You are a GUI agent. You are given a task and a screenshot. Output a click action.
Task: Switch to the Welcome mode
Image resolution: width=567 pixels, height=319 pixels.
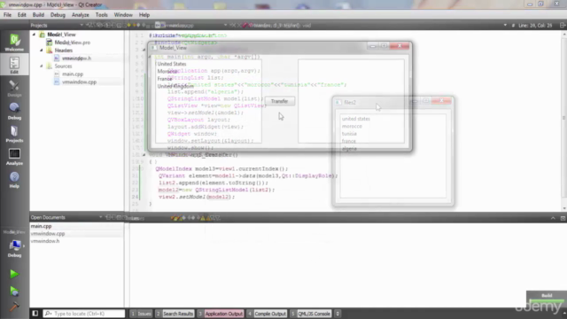(14, 43)
